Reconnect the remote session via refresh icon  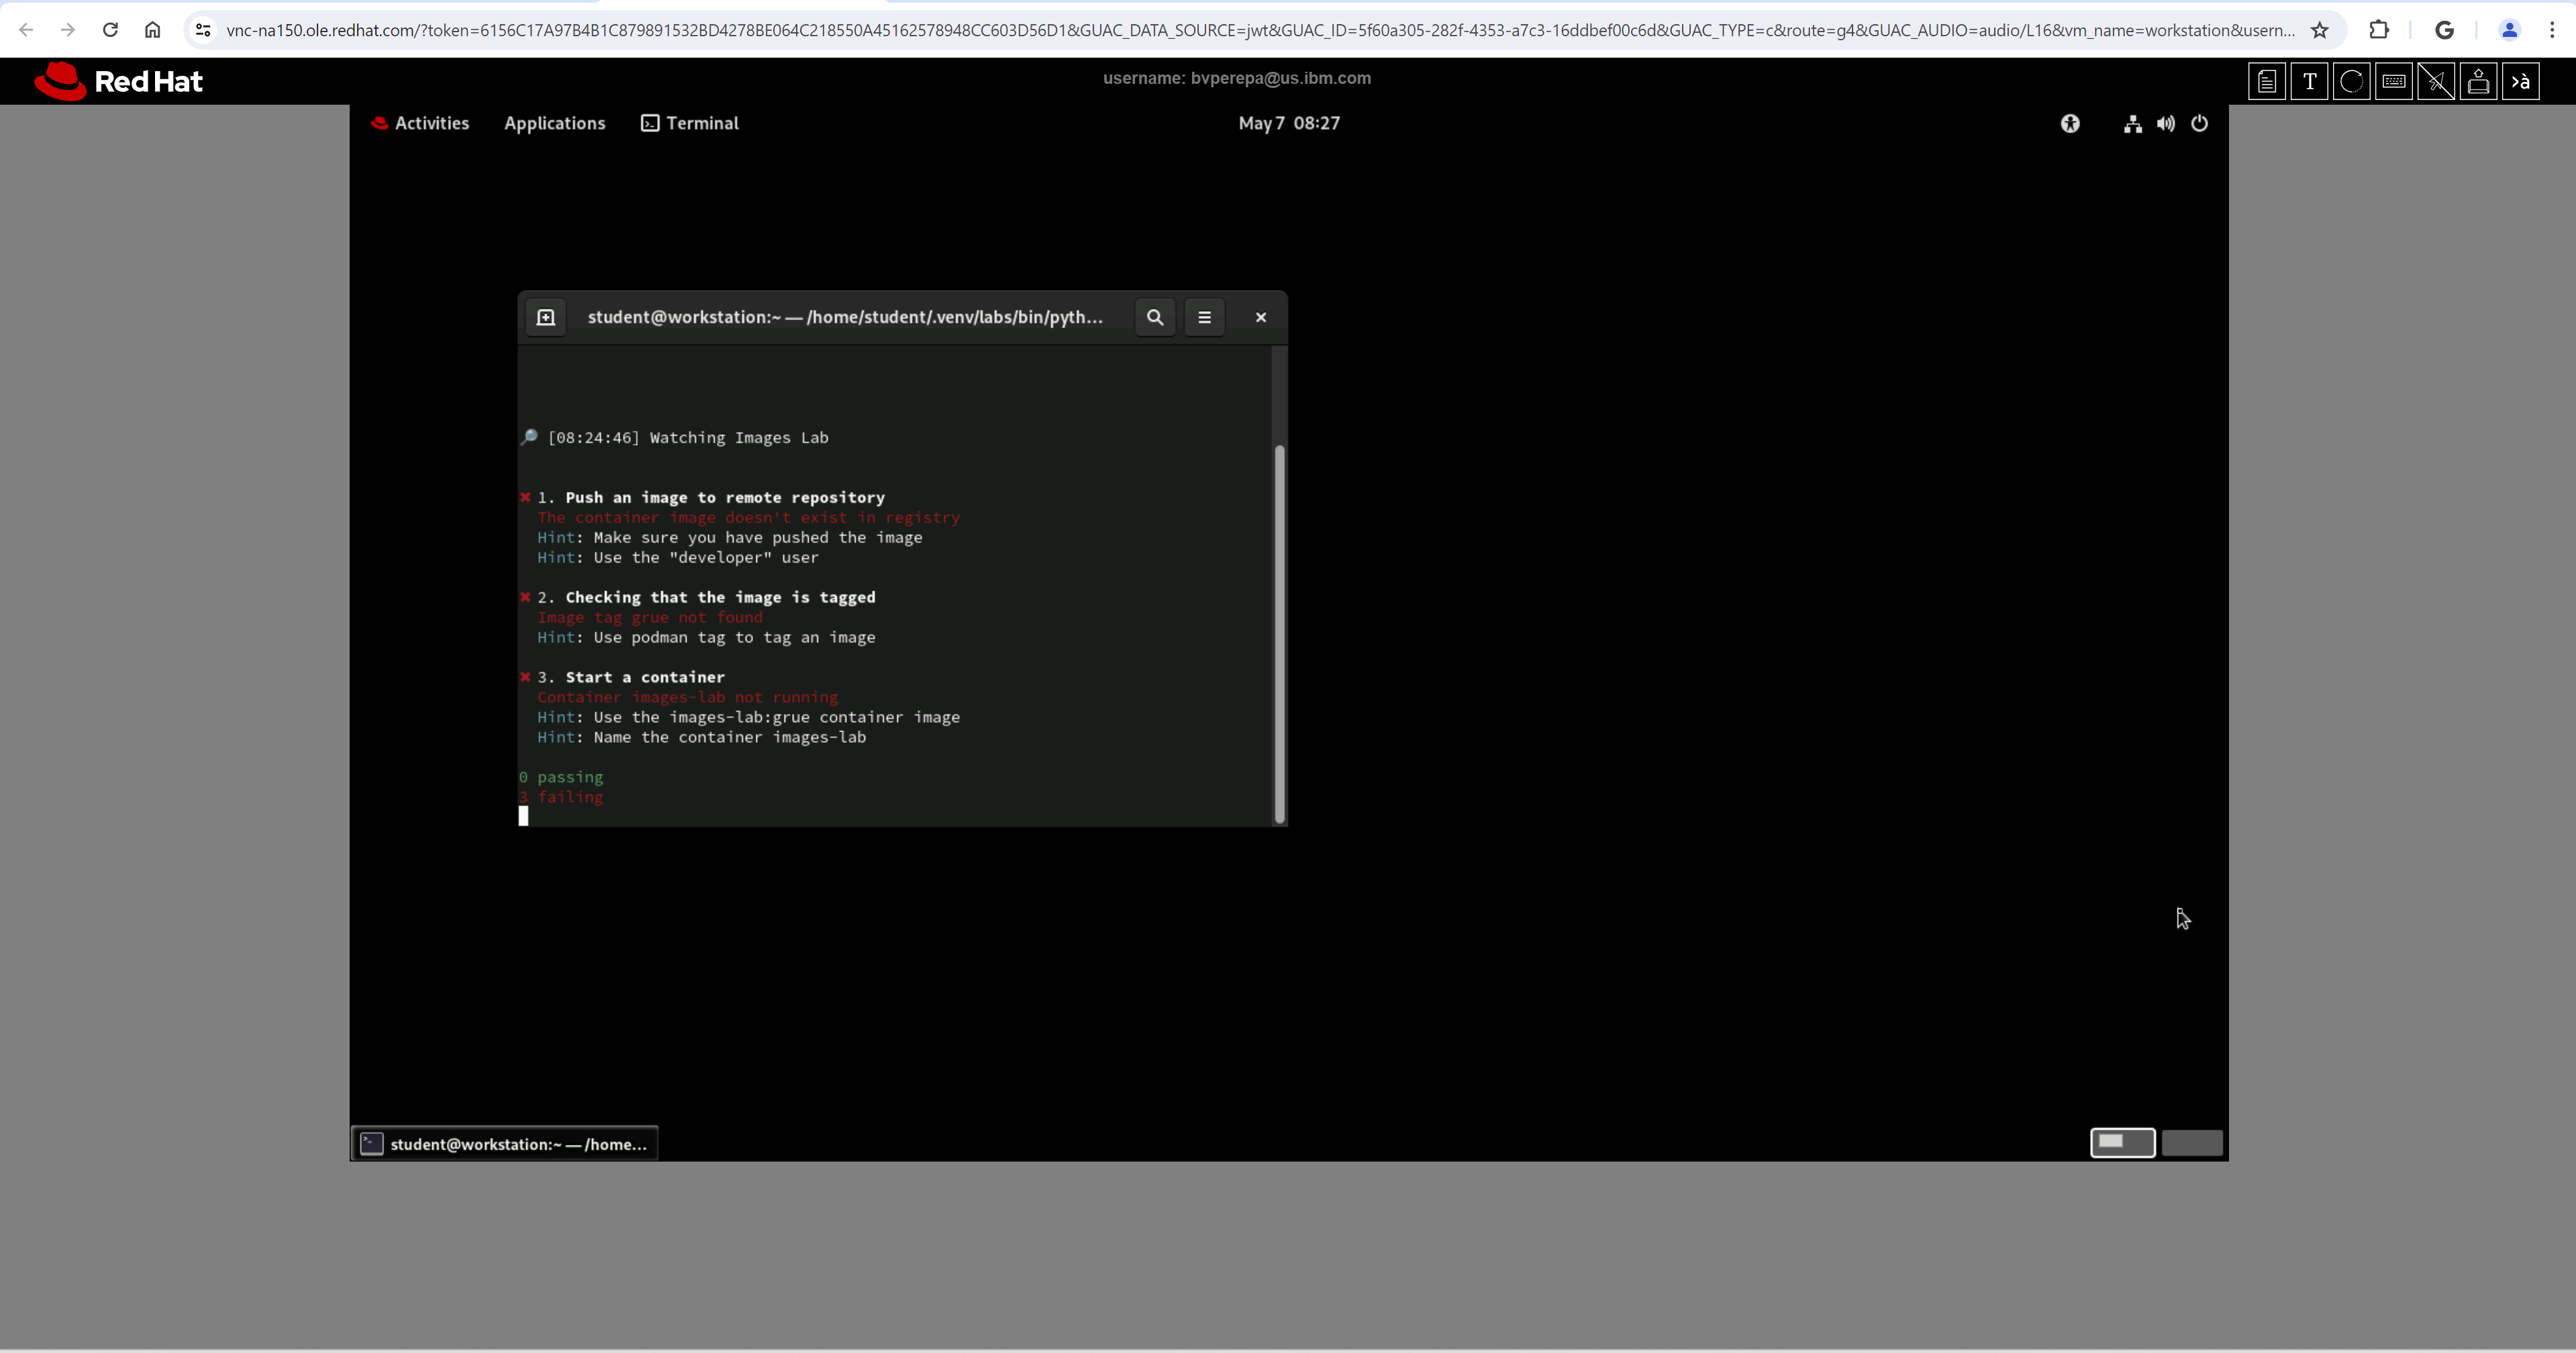click(x=2352, y=81)
